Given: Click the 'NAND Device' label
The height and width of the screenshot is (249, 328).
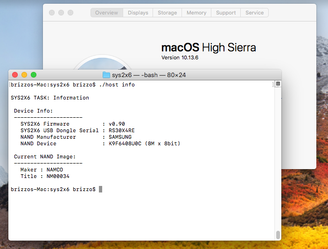Looking at the screenshot, I should pyautogui.click(x=38, y=143).
